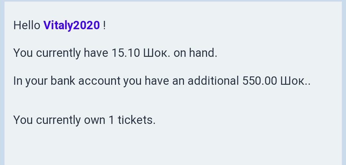Click "you have an" in the bank line
Screen dimensions: 346x165
(x=153, y=81)
